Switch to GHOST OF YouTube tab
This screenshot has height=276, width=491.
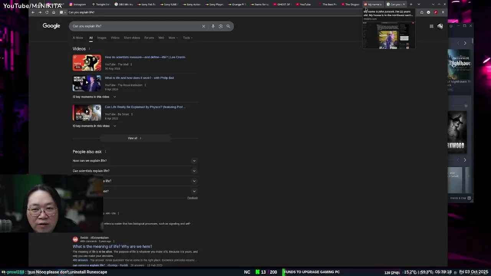pos(282,4)
